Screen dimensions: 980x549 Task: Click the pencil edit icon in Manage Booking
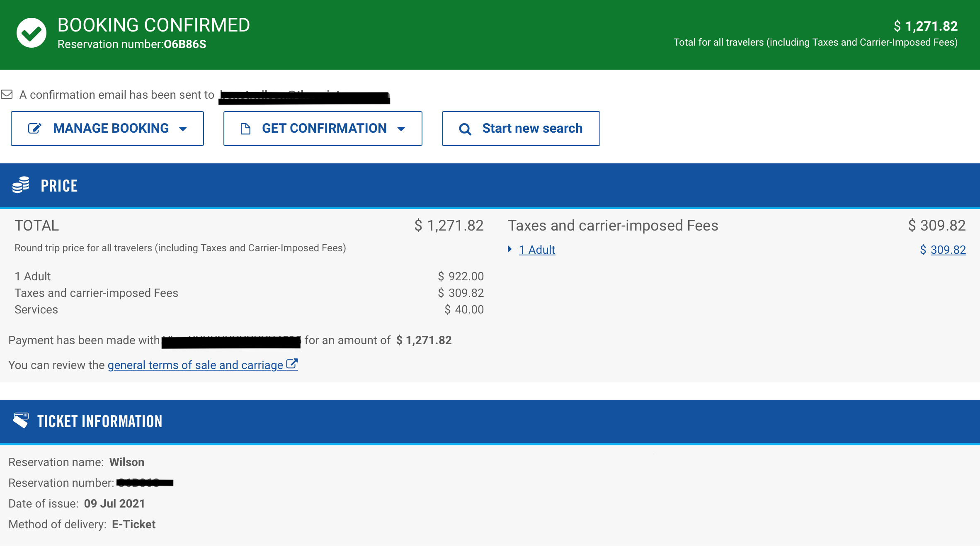click(x=34, y=129)
